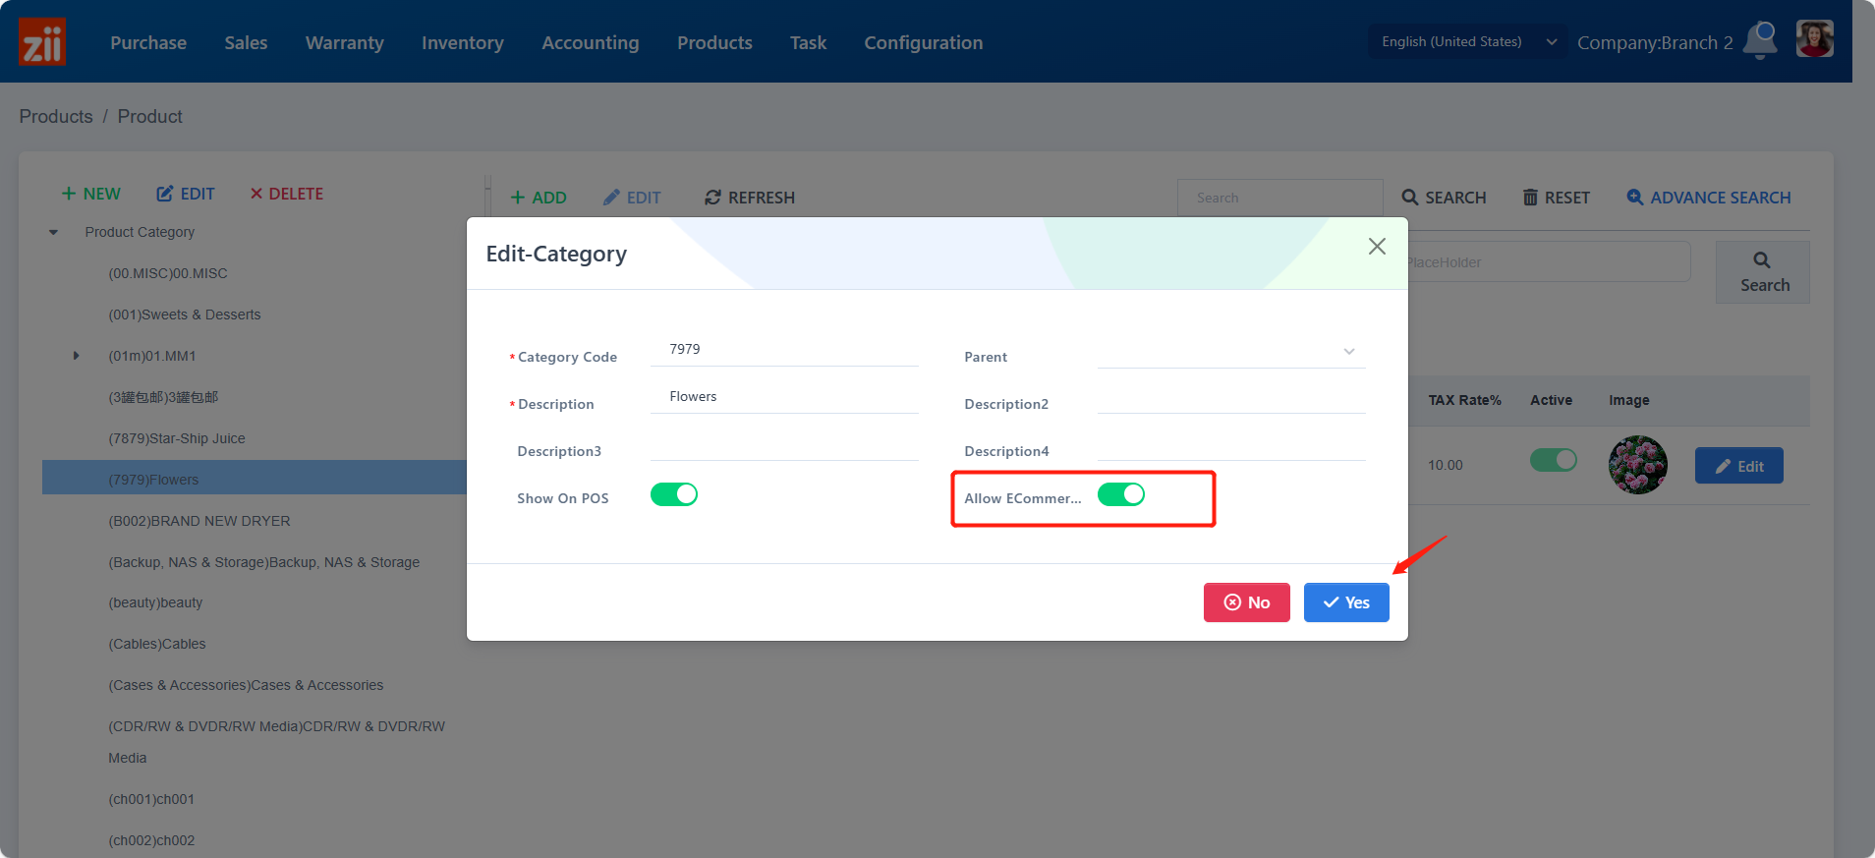This screenshot has height=858, width=1875.
Task: Click the user profile avatar
Action: click(x=1814, y=40)
